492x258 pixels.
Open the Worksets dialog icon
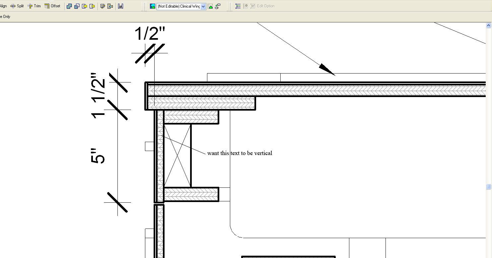point(153,6)
